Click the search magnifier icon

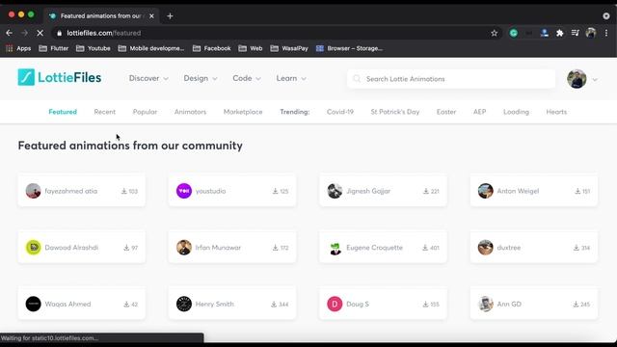coord(357,79)
